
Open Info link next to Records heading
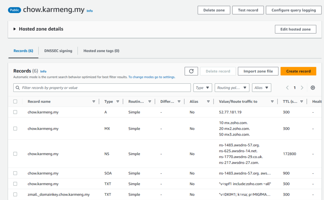tap(43, 72)
